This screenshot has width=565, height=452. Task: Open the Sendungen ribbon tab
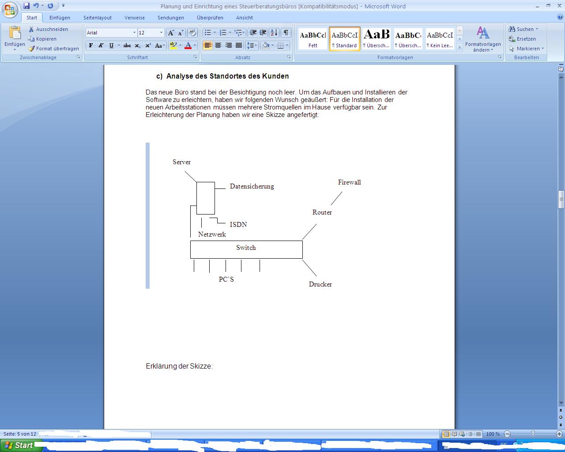coord(171,18)
